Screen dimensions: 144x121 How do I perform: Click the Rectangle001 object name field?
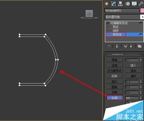[x=122, y=10]
